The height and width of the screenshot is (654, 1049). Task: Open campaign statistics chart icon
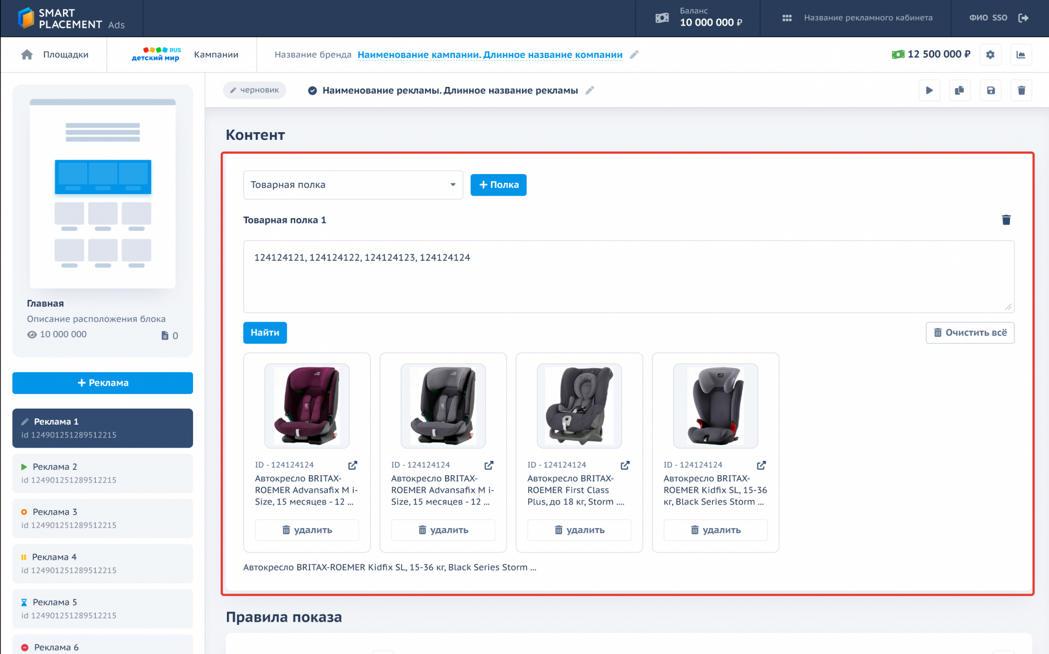(1021, 55)
